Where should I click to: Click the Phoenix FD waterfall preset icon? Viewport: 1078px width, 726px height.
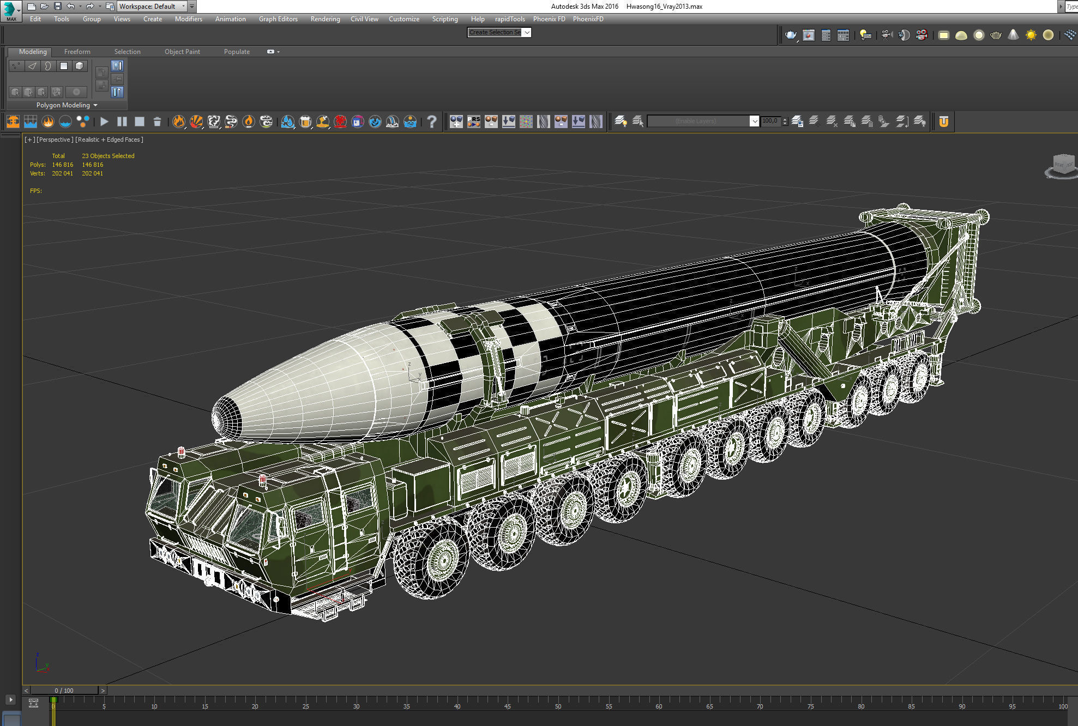point(393,122)
